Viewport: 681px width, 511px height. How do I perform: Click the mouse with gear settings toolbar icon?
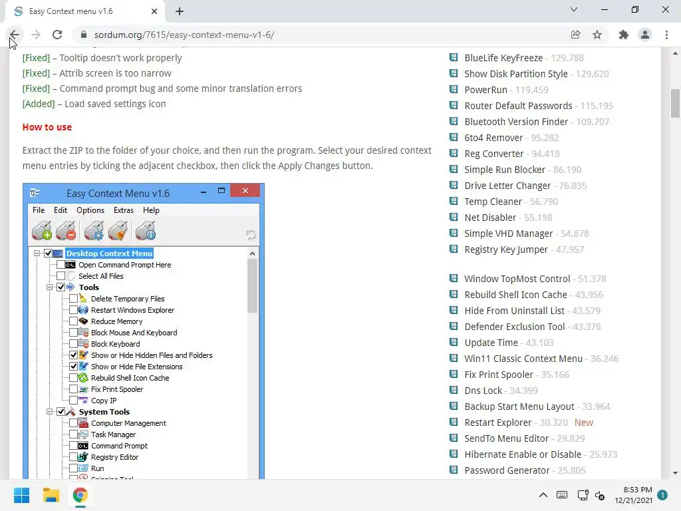[94, 230]
